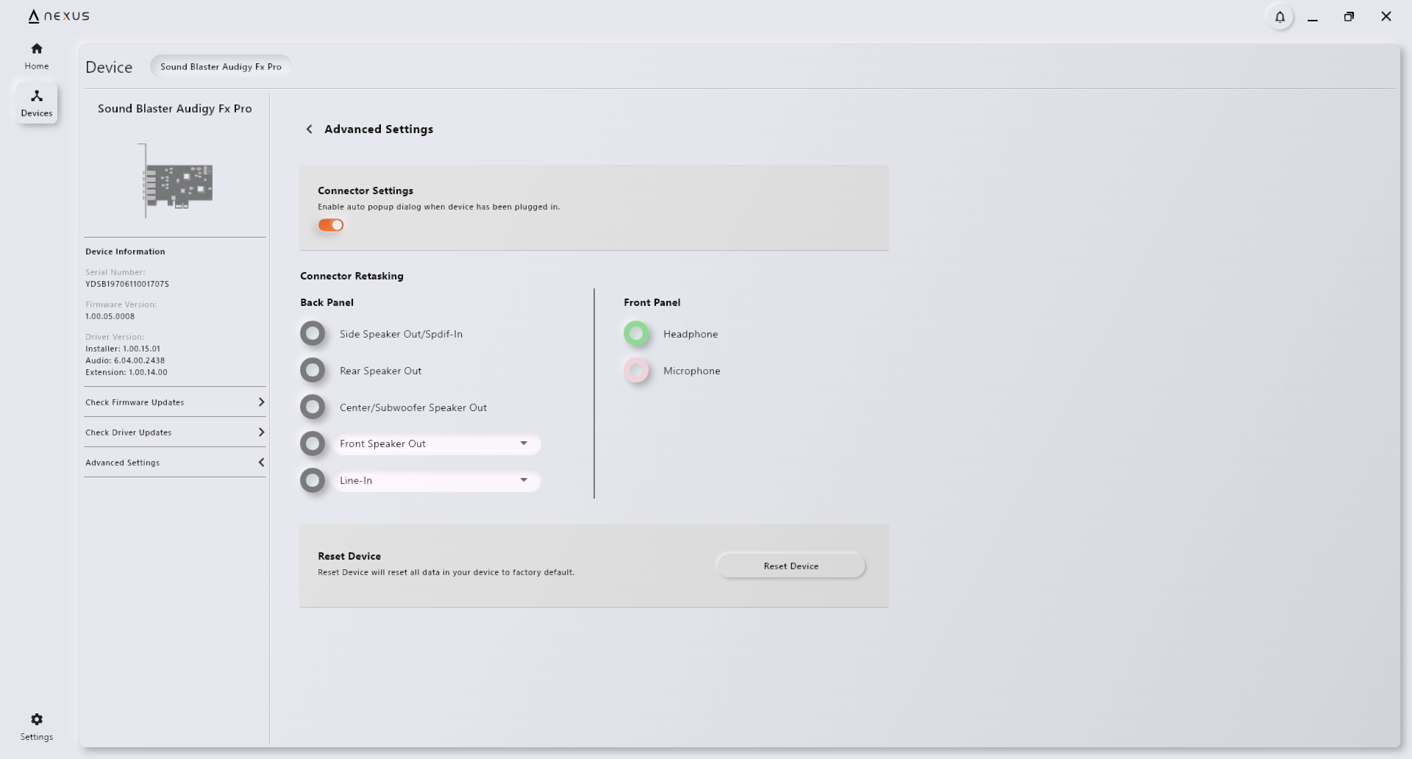Click the Line-In jack icon

point(313,480)
